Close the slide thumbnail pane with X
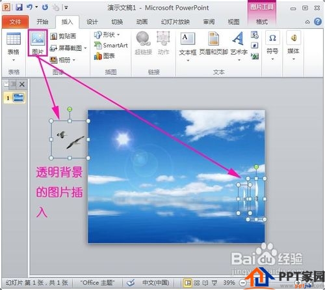 22,84
